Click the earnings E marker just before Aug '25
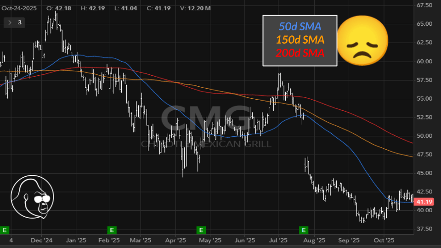 pos(303,229)
